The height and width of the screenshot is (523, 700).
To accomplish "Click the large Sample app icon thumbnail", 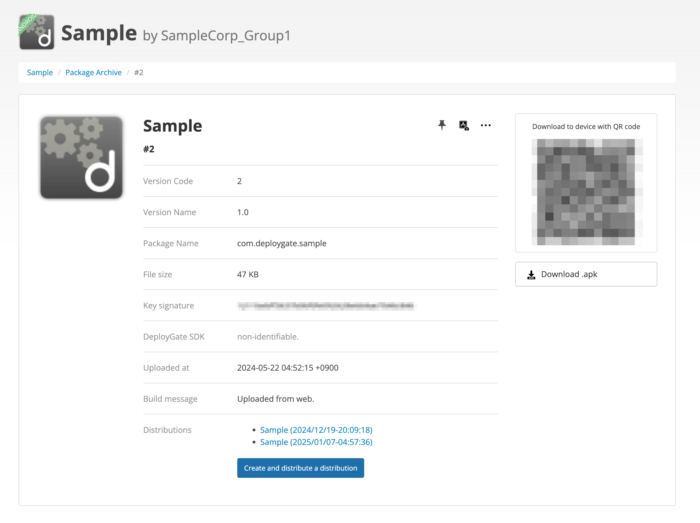I will (81, 158).
